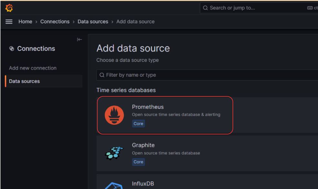Click the Prometheus flame logo
318x189 pixels.
click(114, 115)
